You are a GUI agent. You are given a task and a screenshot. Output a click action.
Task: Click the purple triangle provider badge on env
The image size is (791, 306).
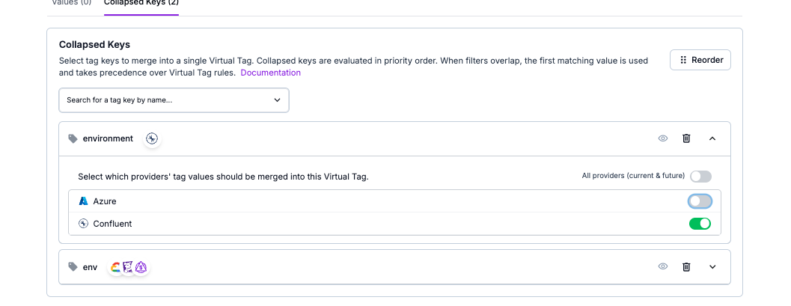click(141, 267)
